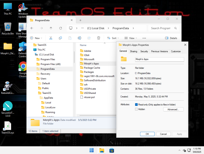Open File Explorer on the taskbar
Image resolution: width=204 pixels, height=154 pixels.
pos(102,150)
